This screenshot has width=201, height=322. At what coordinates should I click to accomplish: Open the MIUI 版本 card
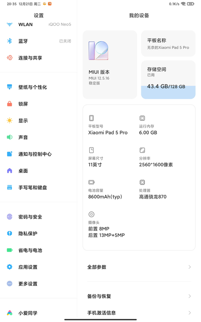click(110, 65)
